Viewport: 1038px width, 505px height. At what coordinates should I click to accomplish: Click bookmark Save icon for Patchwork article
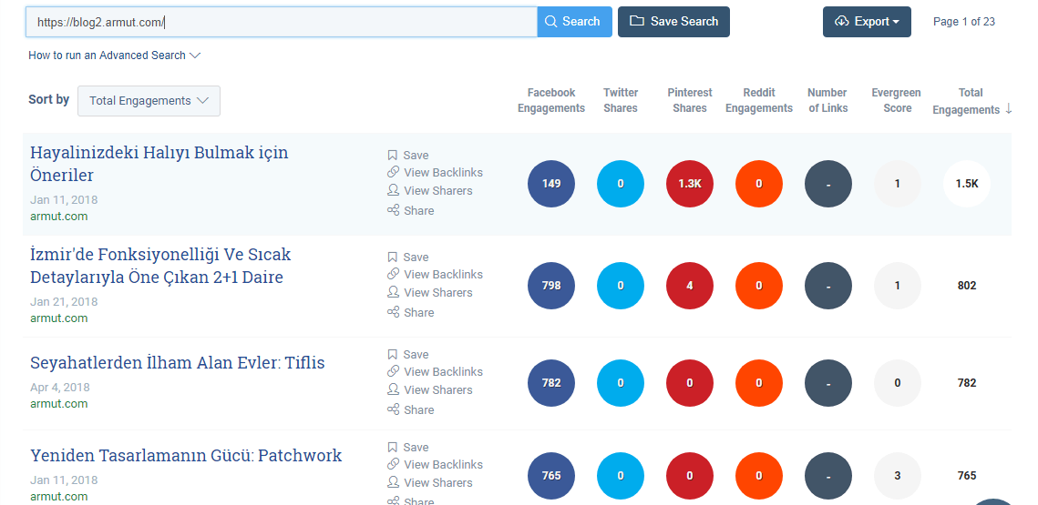click(393, 448)
